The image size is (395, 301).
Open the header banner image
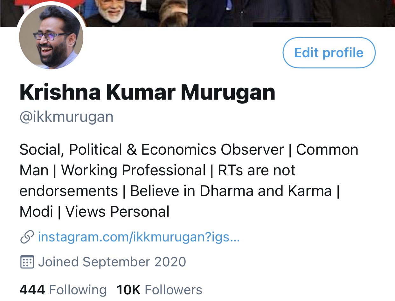[x=198, y=13]
